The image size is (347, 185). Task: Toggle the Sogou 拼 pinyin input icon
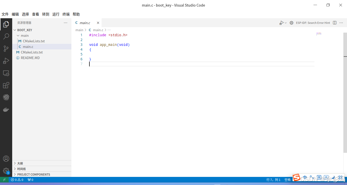(326, 178)
